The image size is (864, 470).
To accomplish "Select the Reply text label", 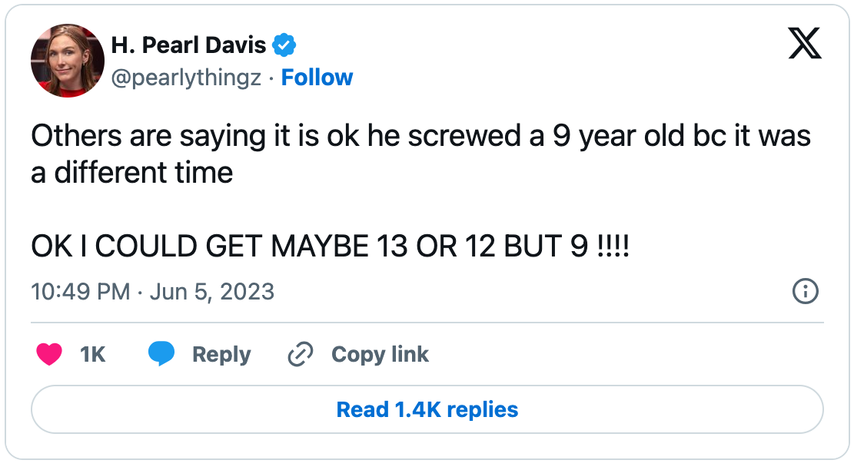I will point(221,355).
